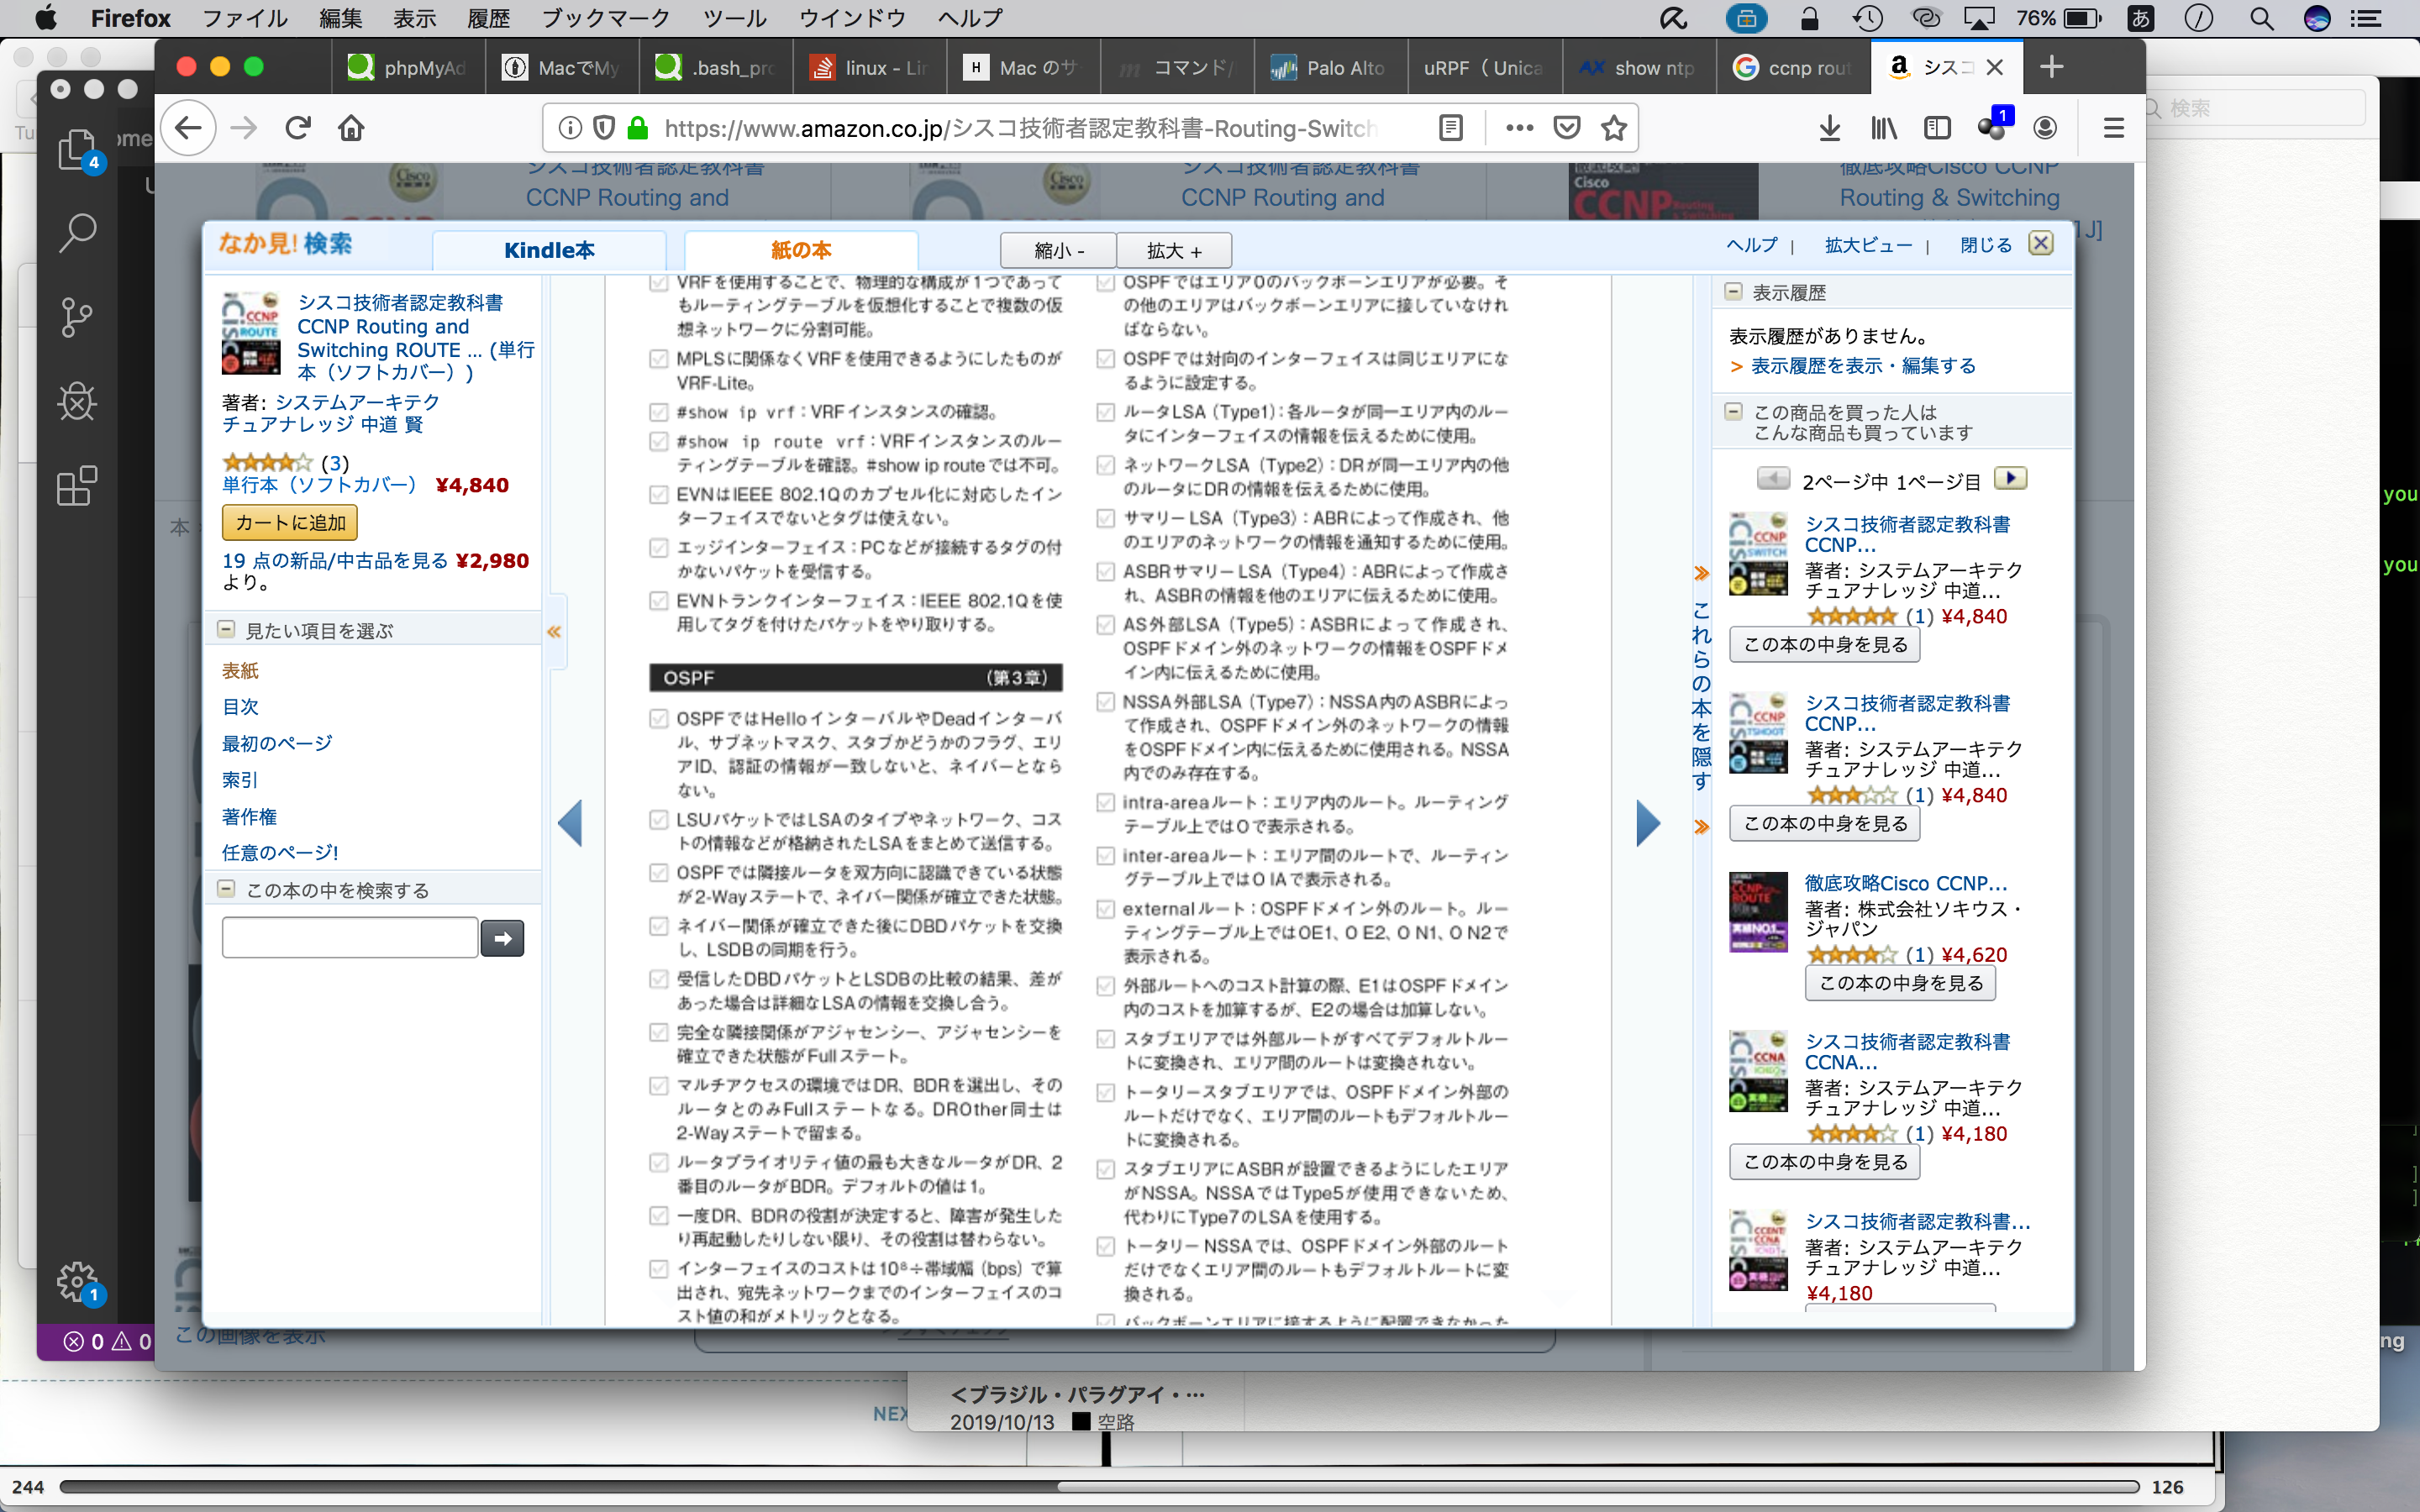Focus the in-book search text field
The width and height of the screenshot is (2420, 1512).
coord(350,938)
